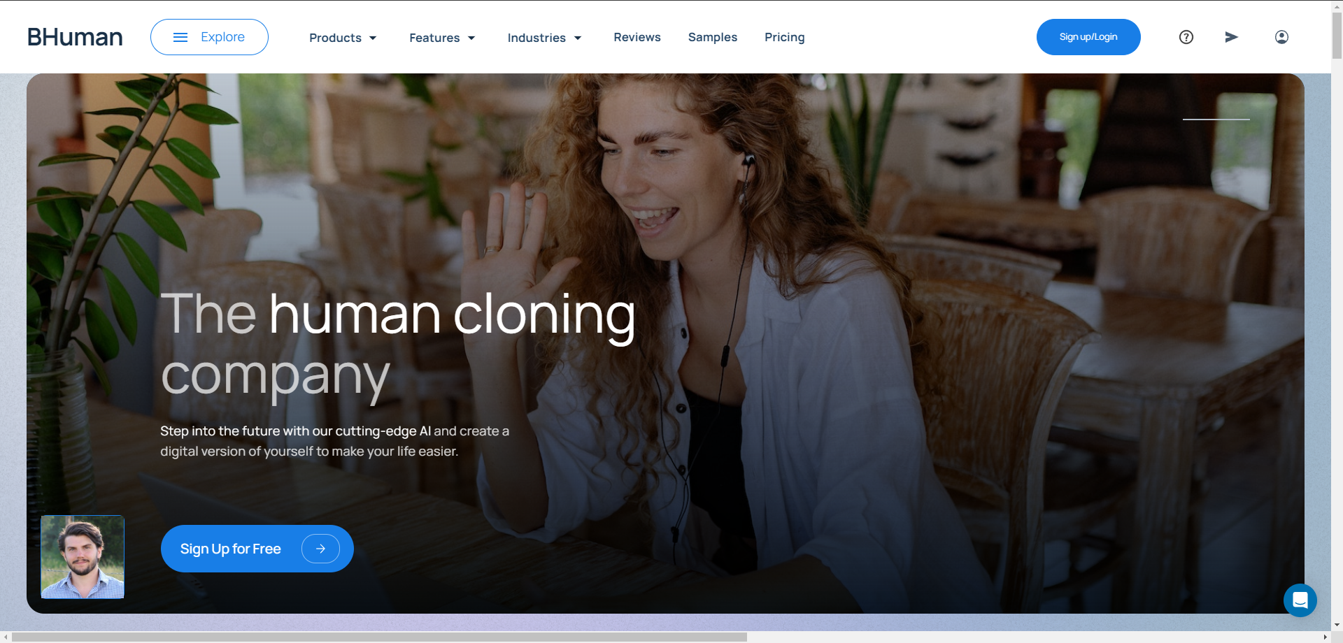Go to the Samples page

pos(712,37)
